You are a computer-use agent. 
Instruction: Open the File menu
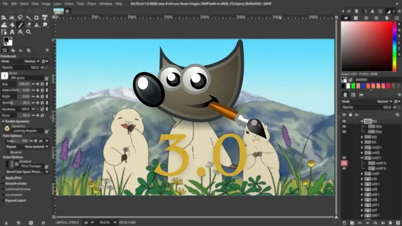pyautogui.click(x=5, y=4)
